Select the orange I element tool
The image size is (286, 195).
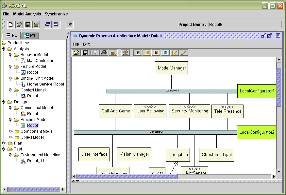[x=147, y=53]
